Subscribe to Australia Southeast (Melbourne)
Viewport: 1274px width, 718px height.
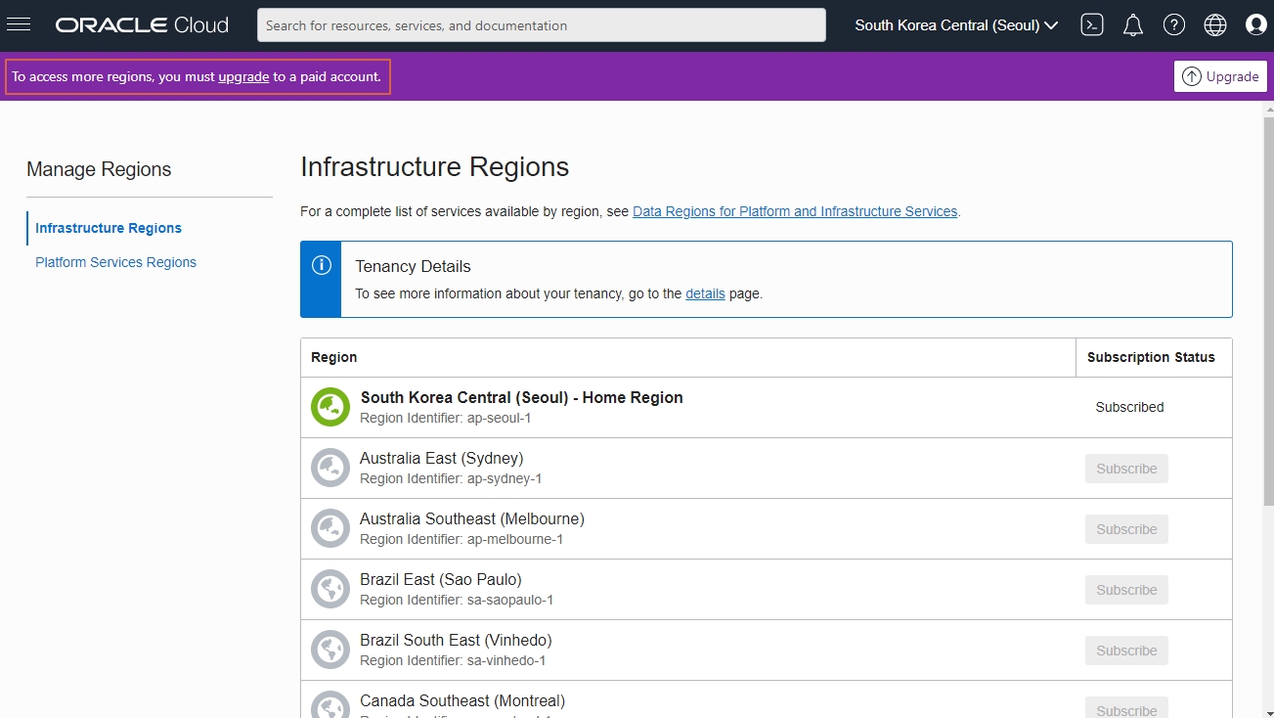click(x=1126, y=529)
